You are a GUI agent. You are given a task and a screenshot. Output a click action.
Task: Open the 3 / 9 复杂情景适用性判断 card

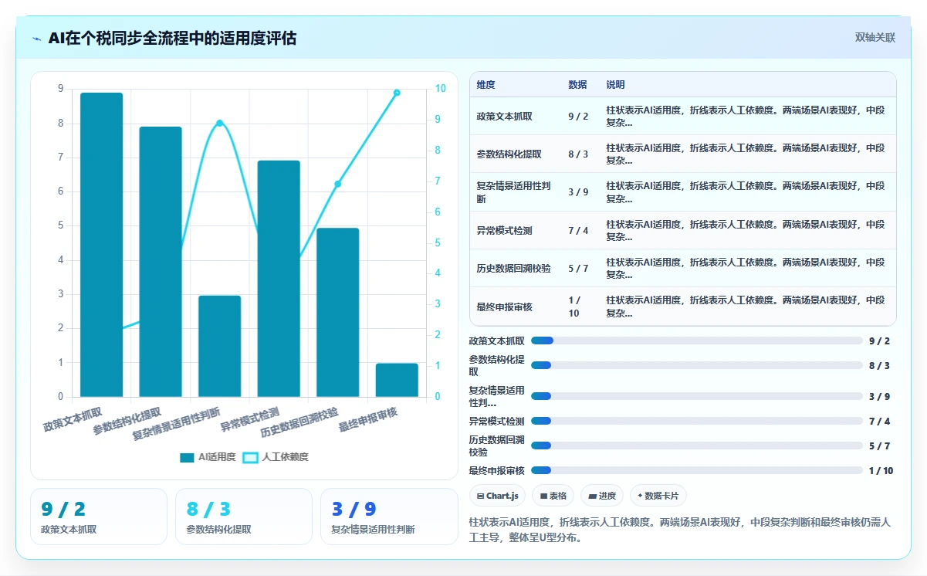[x=389, y=517]
